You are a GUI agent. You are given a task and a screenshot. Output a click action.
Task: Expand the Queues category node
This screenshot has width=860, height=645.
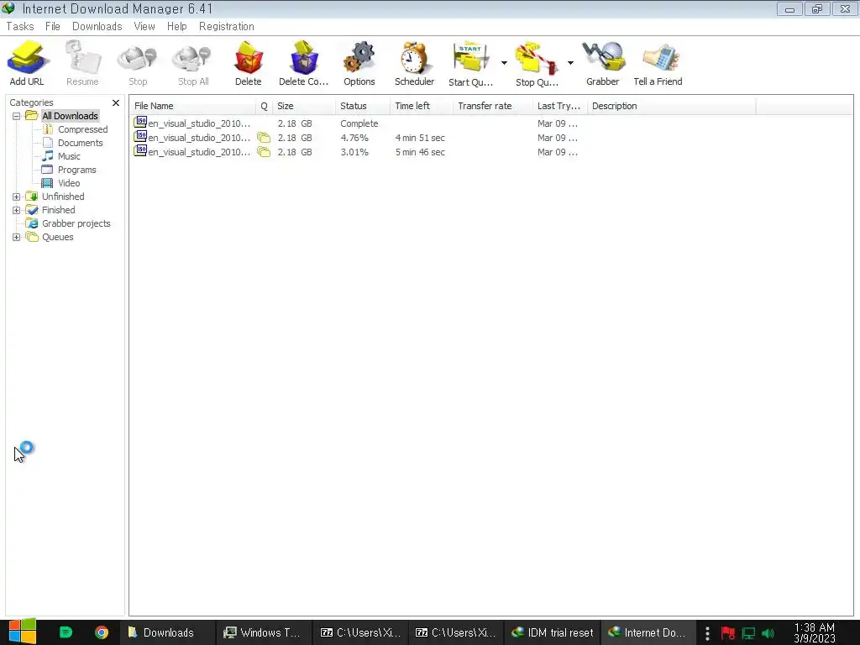click(17, 237)
